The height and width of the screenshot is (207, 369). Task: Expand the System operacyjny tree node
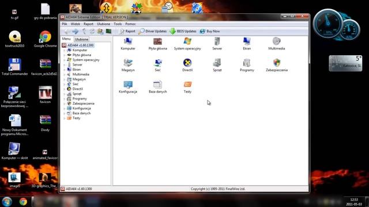pos(65,60)
